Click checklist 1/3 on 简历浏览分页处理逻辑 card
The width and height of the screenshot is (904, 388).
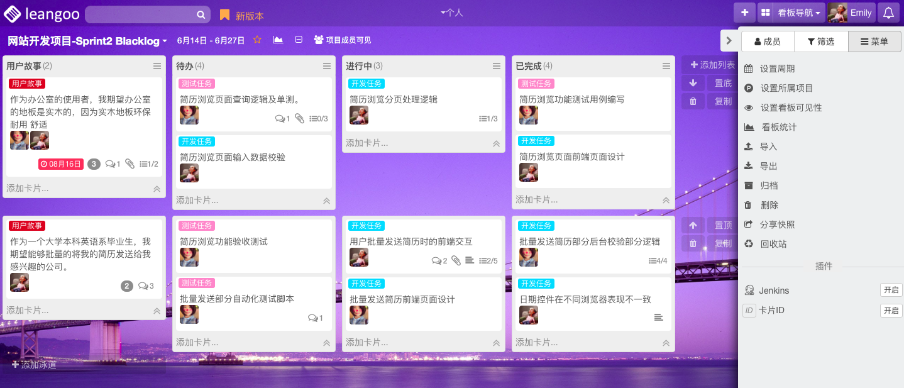488,119
